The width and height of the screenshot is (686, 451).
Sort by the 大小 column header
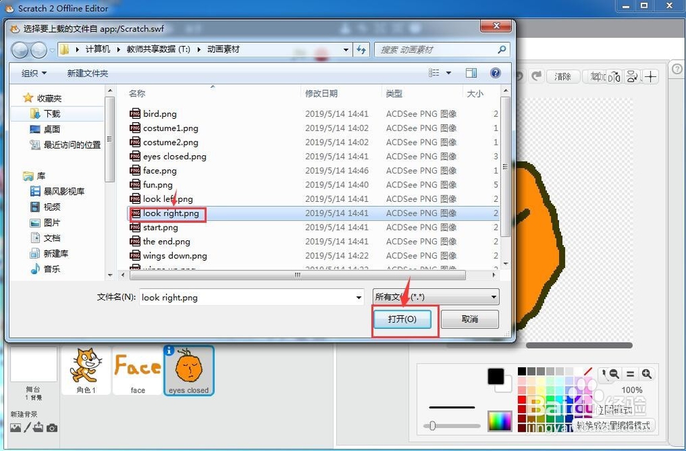[x=475, y=93]
